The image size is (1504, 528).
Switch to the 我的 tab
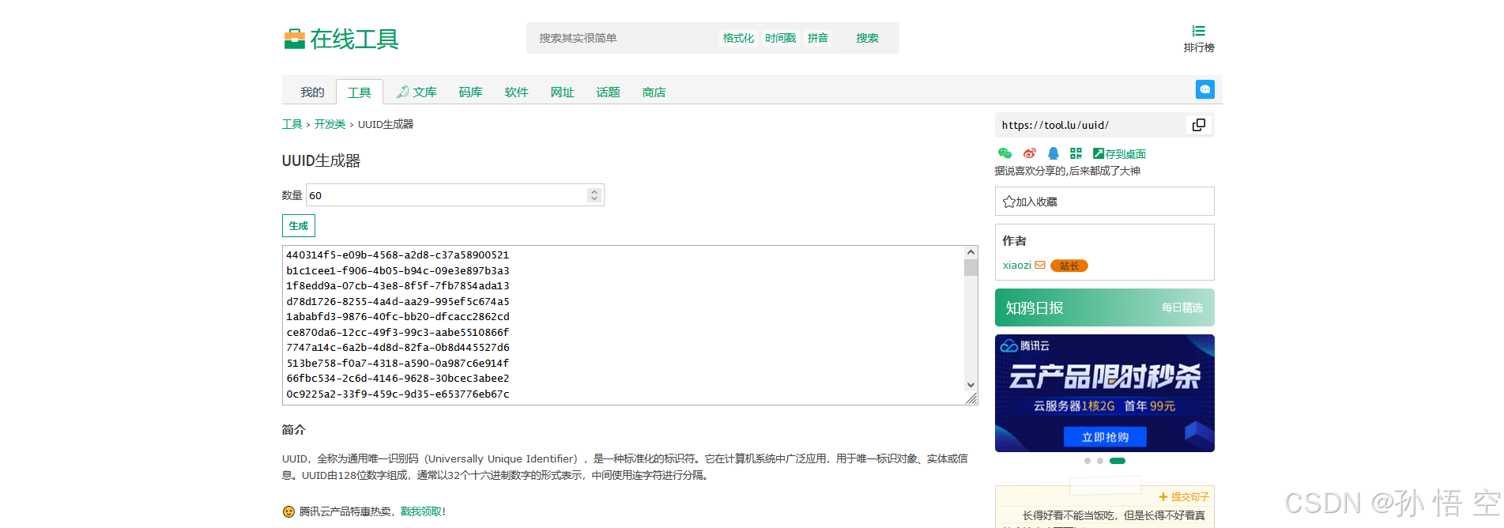[x=312, y=92]
